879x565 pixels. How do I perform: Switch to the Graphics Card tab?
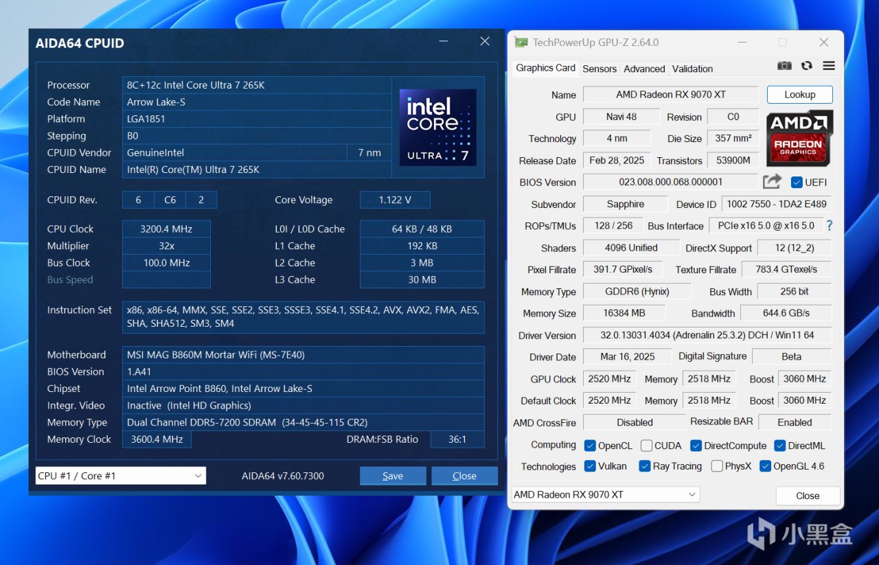coord(546,68)
